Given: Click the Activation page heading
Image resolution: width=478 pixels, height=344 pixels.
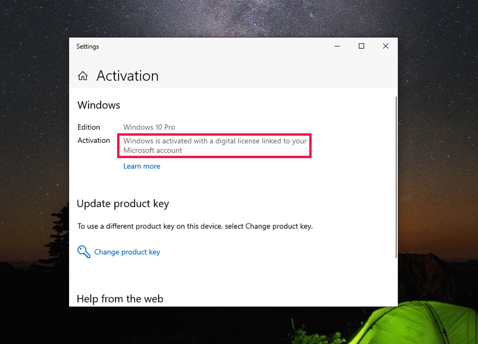Looking at the screenshot, I should click(128, 75).
